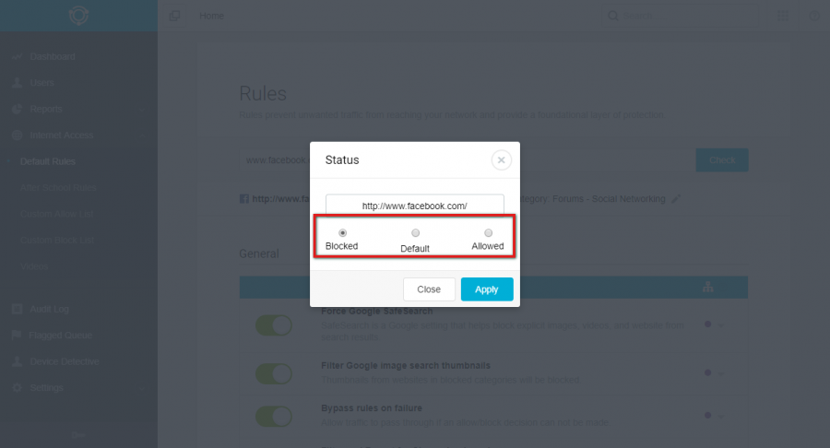Select the Allowed radio option

point(488,232)
